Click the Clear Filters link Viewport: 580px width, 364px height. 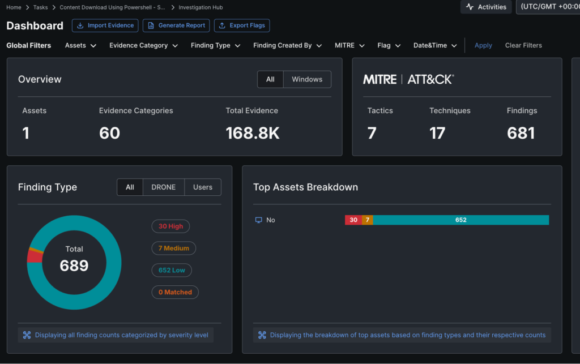[x=523, y=45]
